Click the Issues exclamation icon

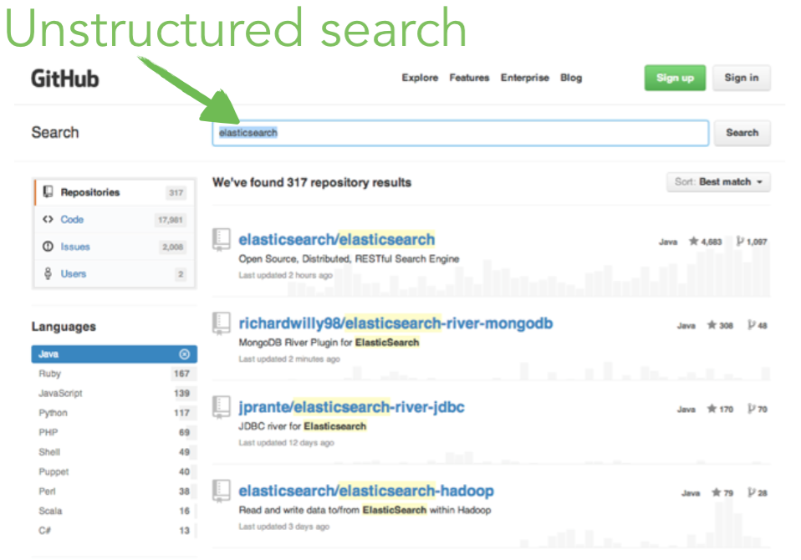point(48,246)
